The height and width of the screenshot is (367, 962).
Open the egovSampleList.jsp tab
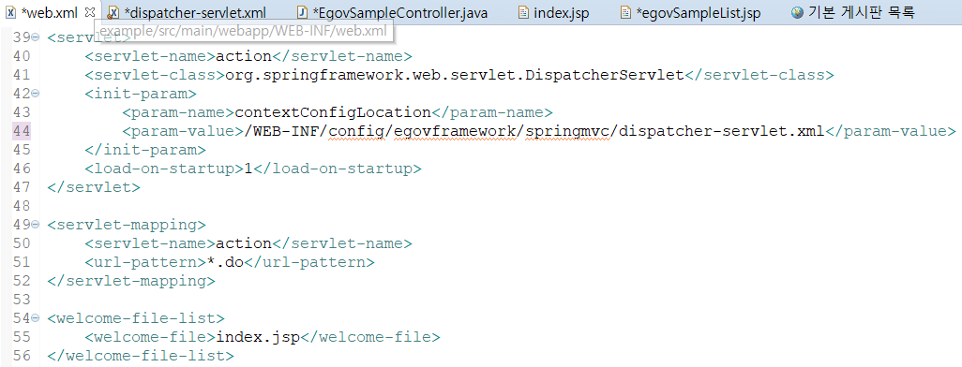pos(691,12)
